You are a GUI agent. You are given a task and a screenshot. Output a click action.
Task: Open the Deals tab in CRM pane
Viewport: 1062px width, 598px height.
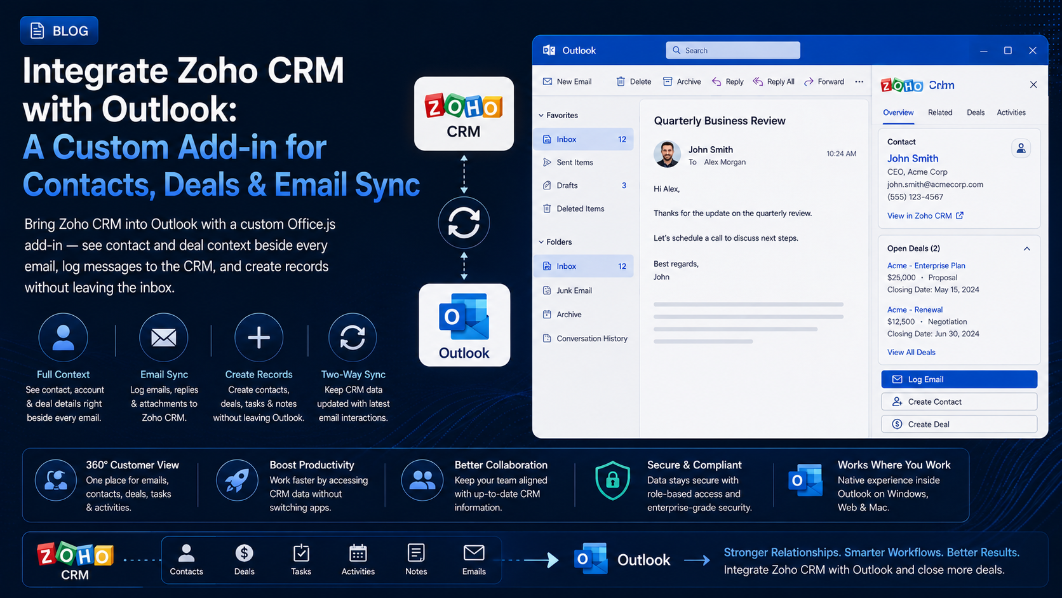tap(976, 112)
